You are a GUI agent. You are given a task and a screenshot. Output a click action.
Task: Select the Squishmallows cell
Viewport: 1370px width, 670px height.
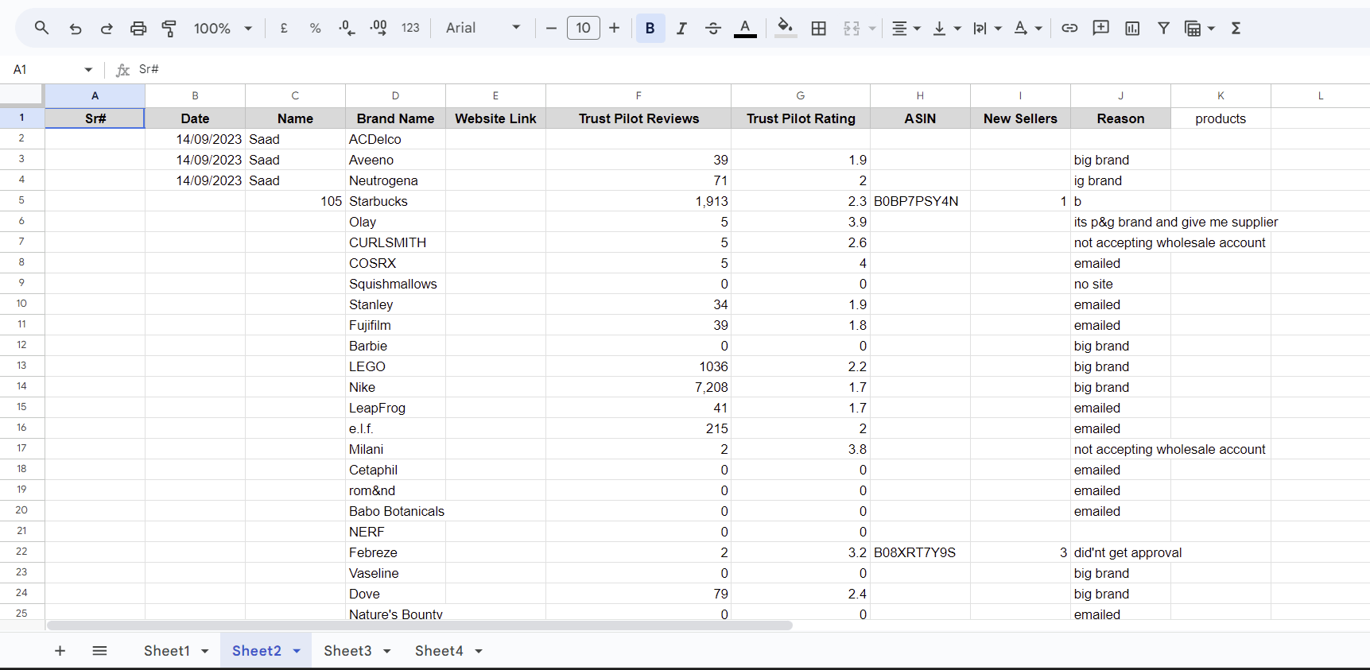pos(395,284)
